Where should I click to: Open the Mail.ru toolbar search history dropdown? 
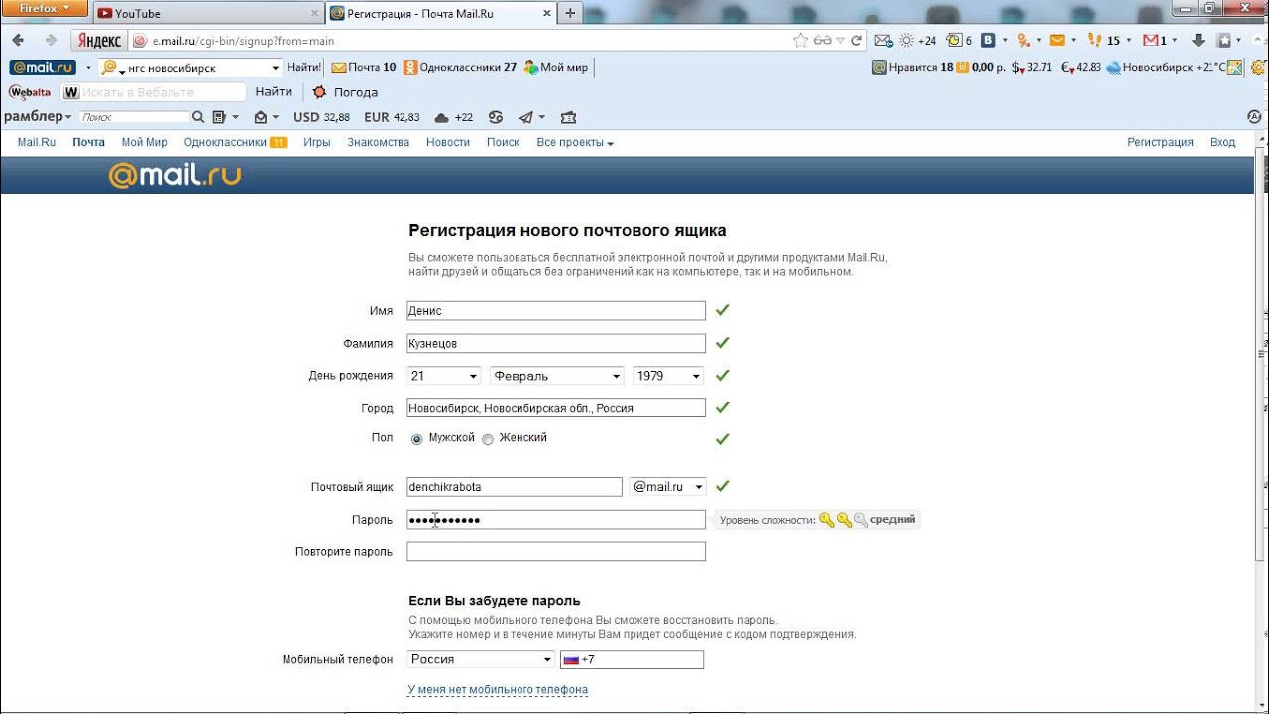coord(276,68)
